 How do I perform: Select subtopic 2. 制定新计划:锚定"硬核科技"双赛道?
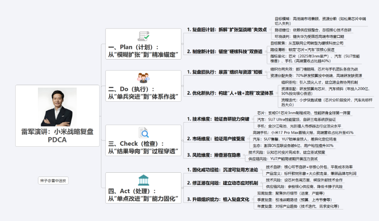[225, 52]
